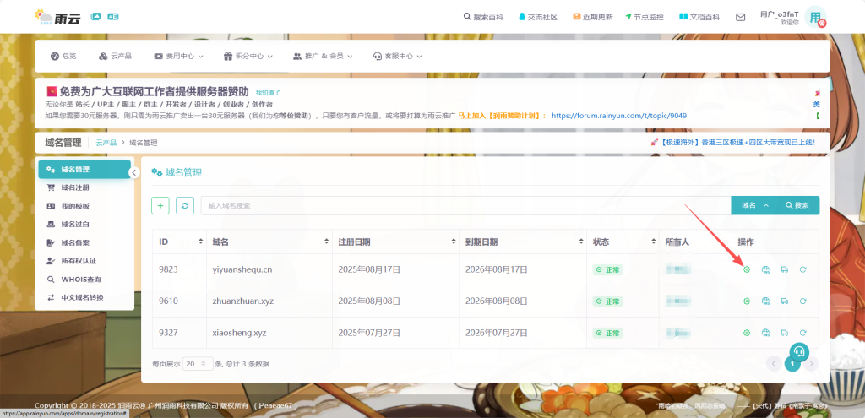Click the 搜索 button
Image resolution: width=865 pixels, height=418 pixels.
[x=797, y=205]
